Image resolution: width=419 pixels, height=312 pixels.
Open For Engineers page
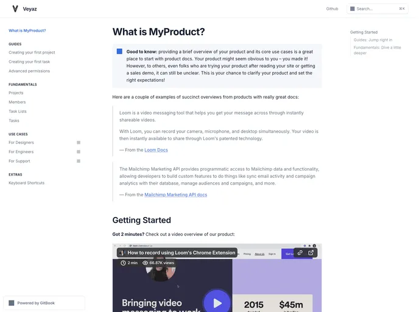coord(21,152)
